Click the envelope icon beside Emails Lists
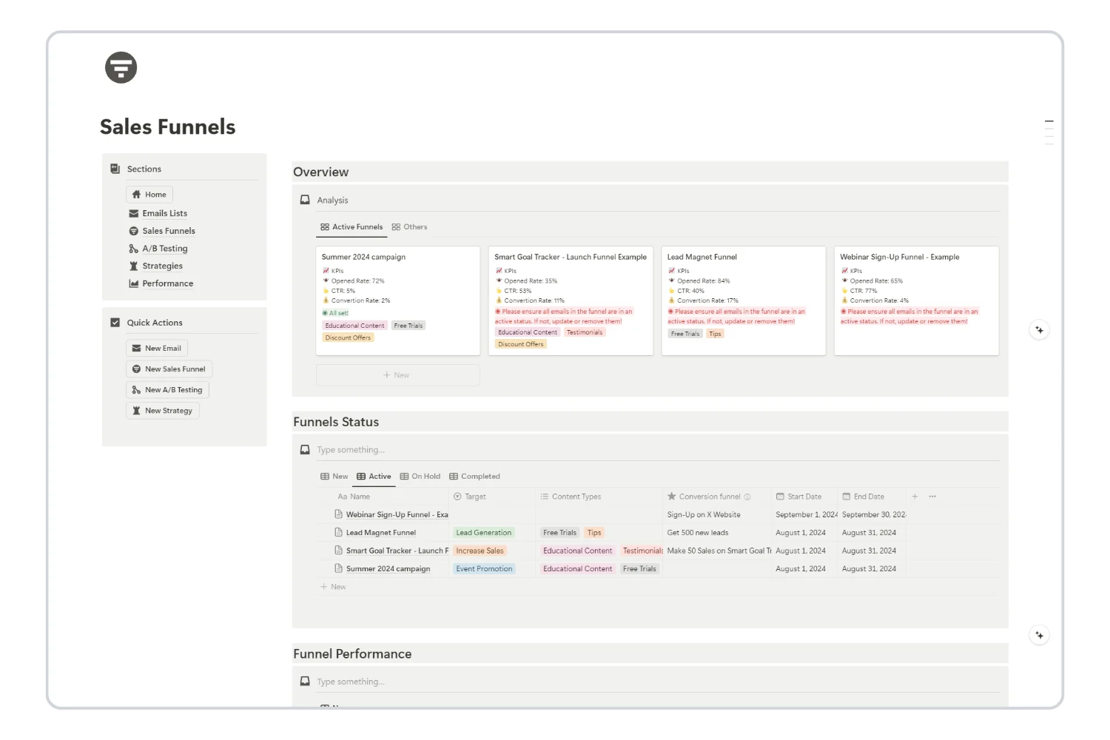1110x740 pixels. pos(135,213)
